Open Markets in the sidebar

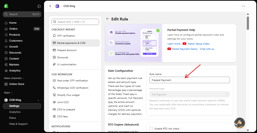pos(22,65)
